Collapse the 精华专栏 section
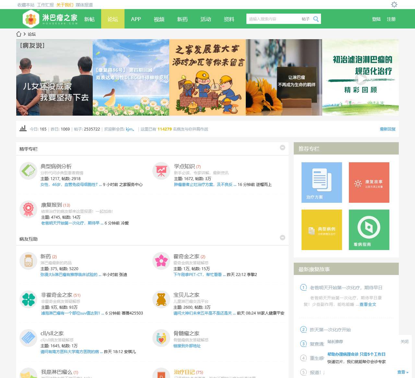 (282, 148)
